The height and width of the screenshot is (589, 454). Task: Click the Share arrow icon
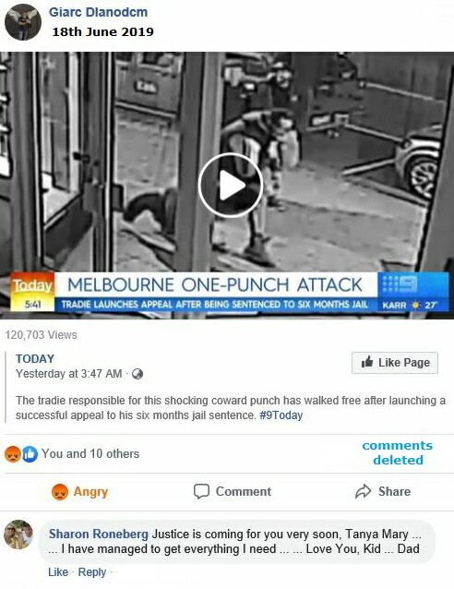364,491
